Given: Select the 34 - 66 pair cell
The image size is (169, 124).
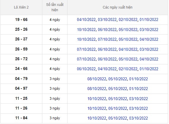Looking at the screenshot, I should click(21, 69).
